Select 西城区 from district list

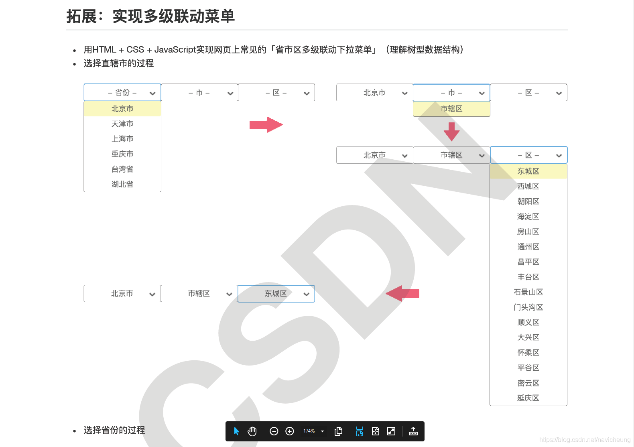click(528, 186)
